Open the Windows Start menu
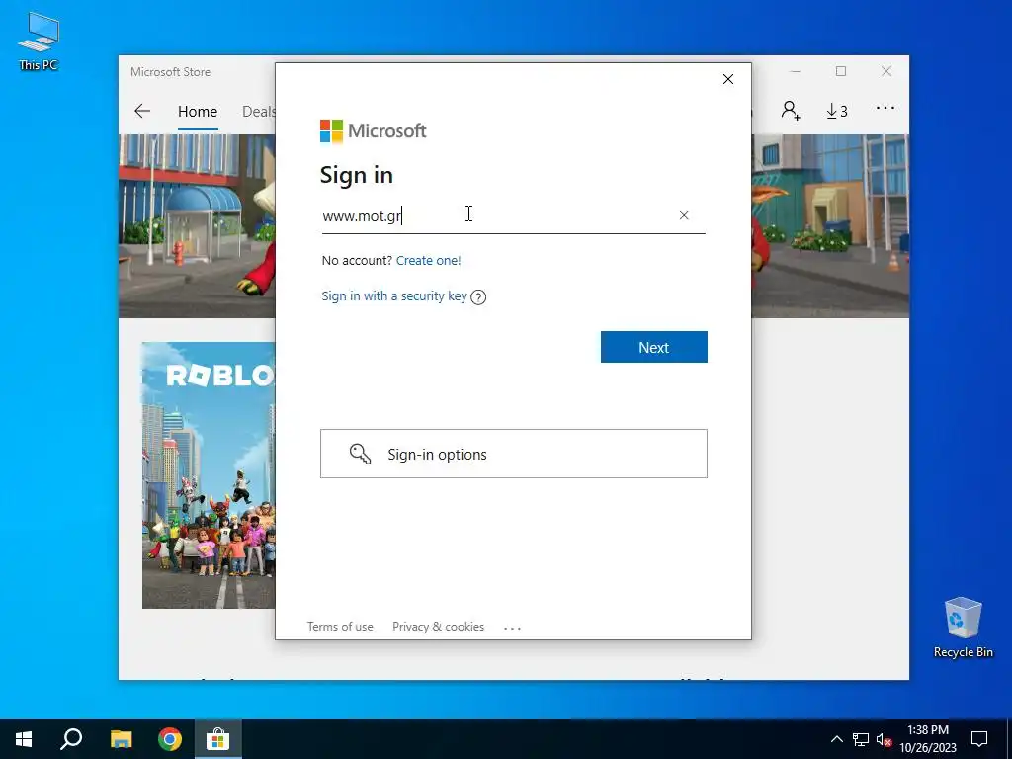This screenshot has width=1012, height=759. (24, 739)
